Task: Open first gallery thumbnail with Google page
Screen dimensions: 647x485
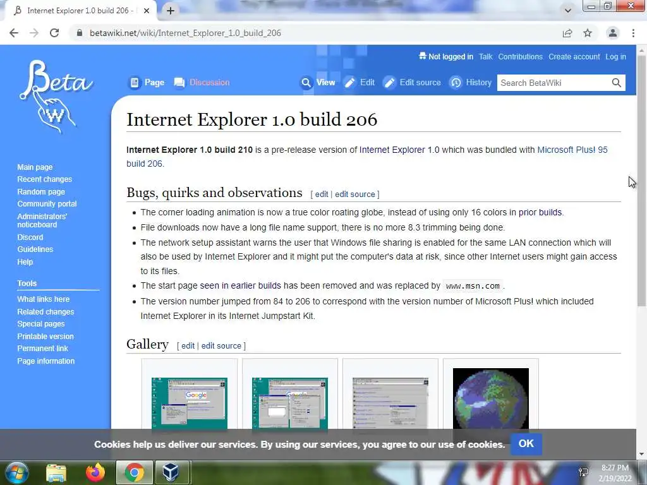Action: pyautogui.click(x=190, y=404)
